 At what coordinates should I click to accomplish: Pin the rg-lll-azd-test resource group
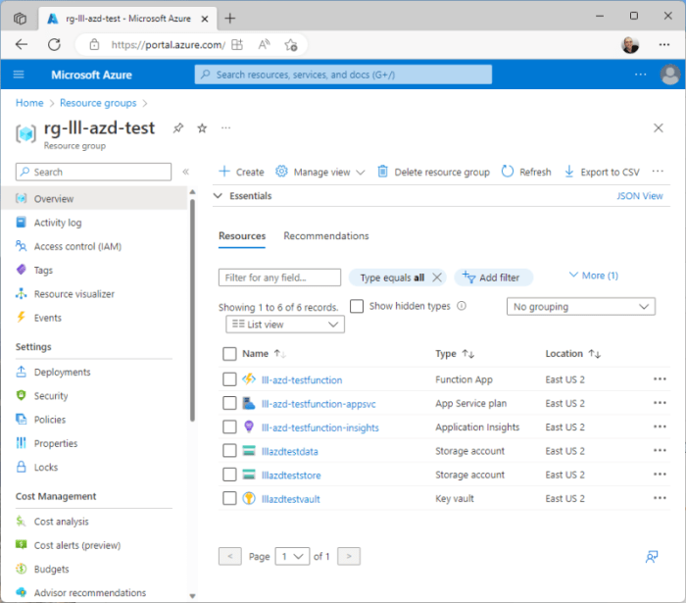(x=178, y=128)
